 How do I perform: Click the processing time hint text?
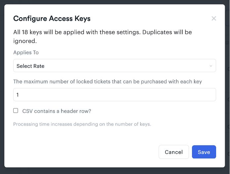tap(82, 124)
